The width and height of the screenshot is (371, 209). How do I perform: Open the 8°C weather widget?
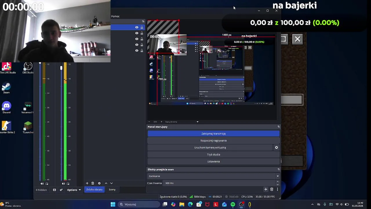pyautogui.click(x=11, y=204)
